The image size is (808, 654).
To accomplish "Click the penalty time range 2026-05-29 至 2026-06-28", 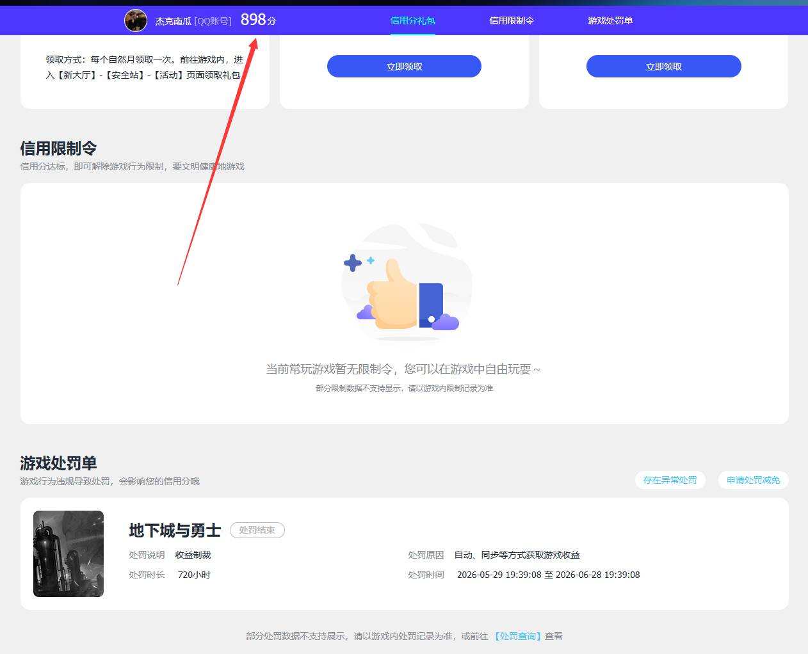I will click(x=549, y=575).
